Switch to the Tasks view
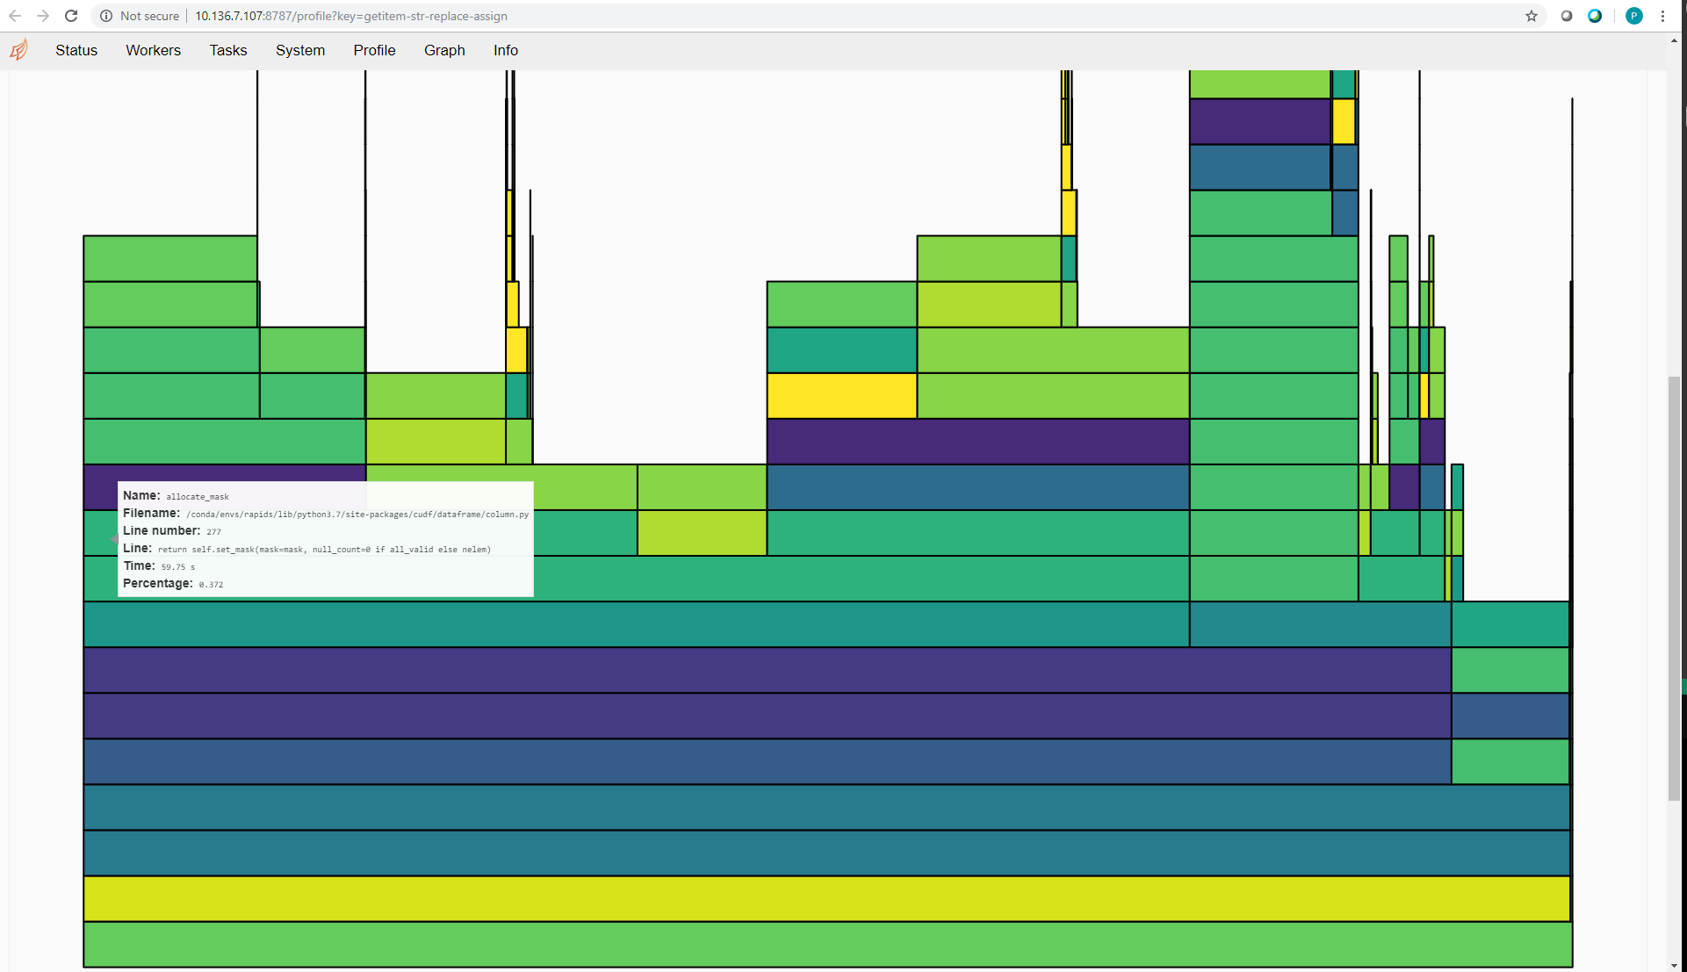Image resolution: width=1687 pixels, height=972 pixels. click(x=227, y=50)
